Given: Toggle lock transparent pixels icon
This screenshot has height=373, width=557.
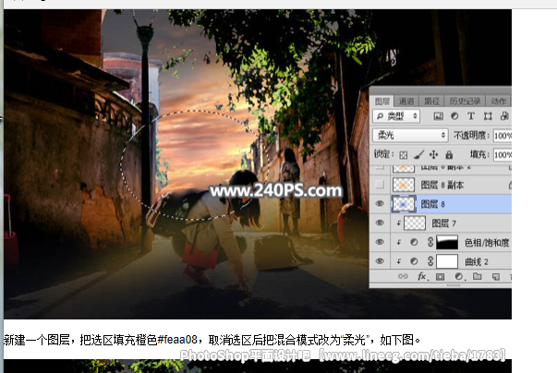Looking at the screenshot, I should 403,155.
